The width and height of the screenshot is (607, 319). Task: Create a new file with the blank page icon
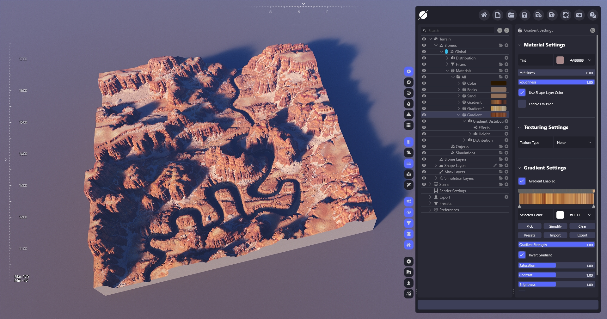[498, 15]
